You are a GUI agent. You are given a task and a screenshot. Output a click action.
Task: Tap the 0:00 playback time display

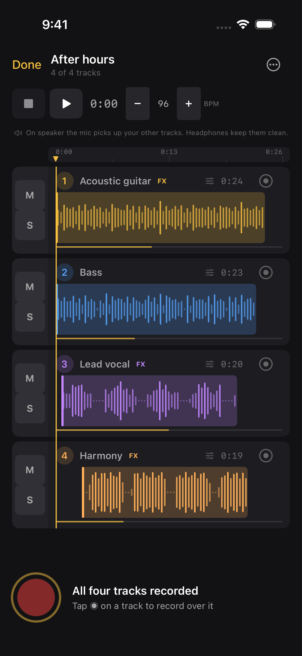[104, 104]
